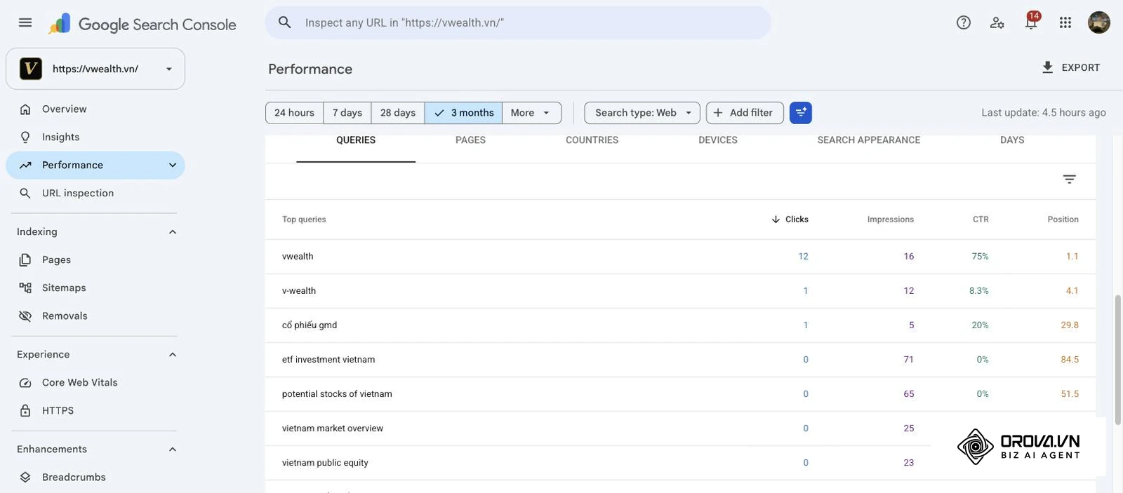
Task: Open user and permissions settings icon
Action: [x=997, y=22]
